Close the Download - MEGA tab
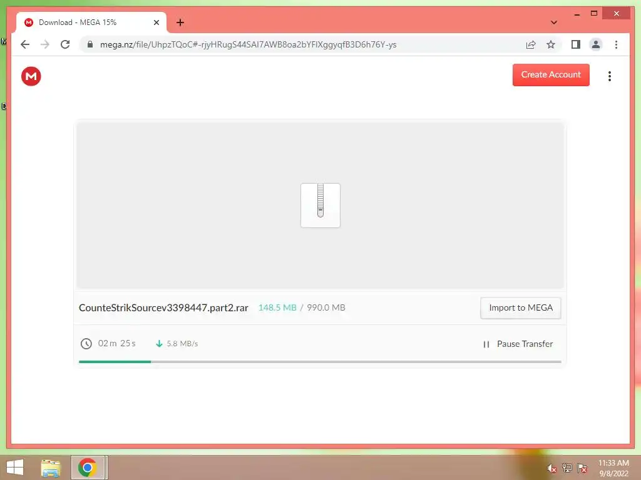 tap(156, 22)
